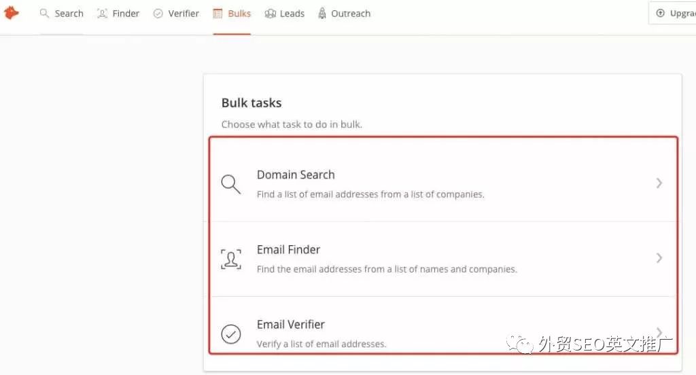Click the Domain Search magnifying glass icon
The width and height of the screenshot is (696, 375).
[x=231, y=184]
